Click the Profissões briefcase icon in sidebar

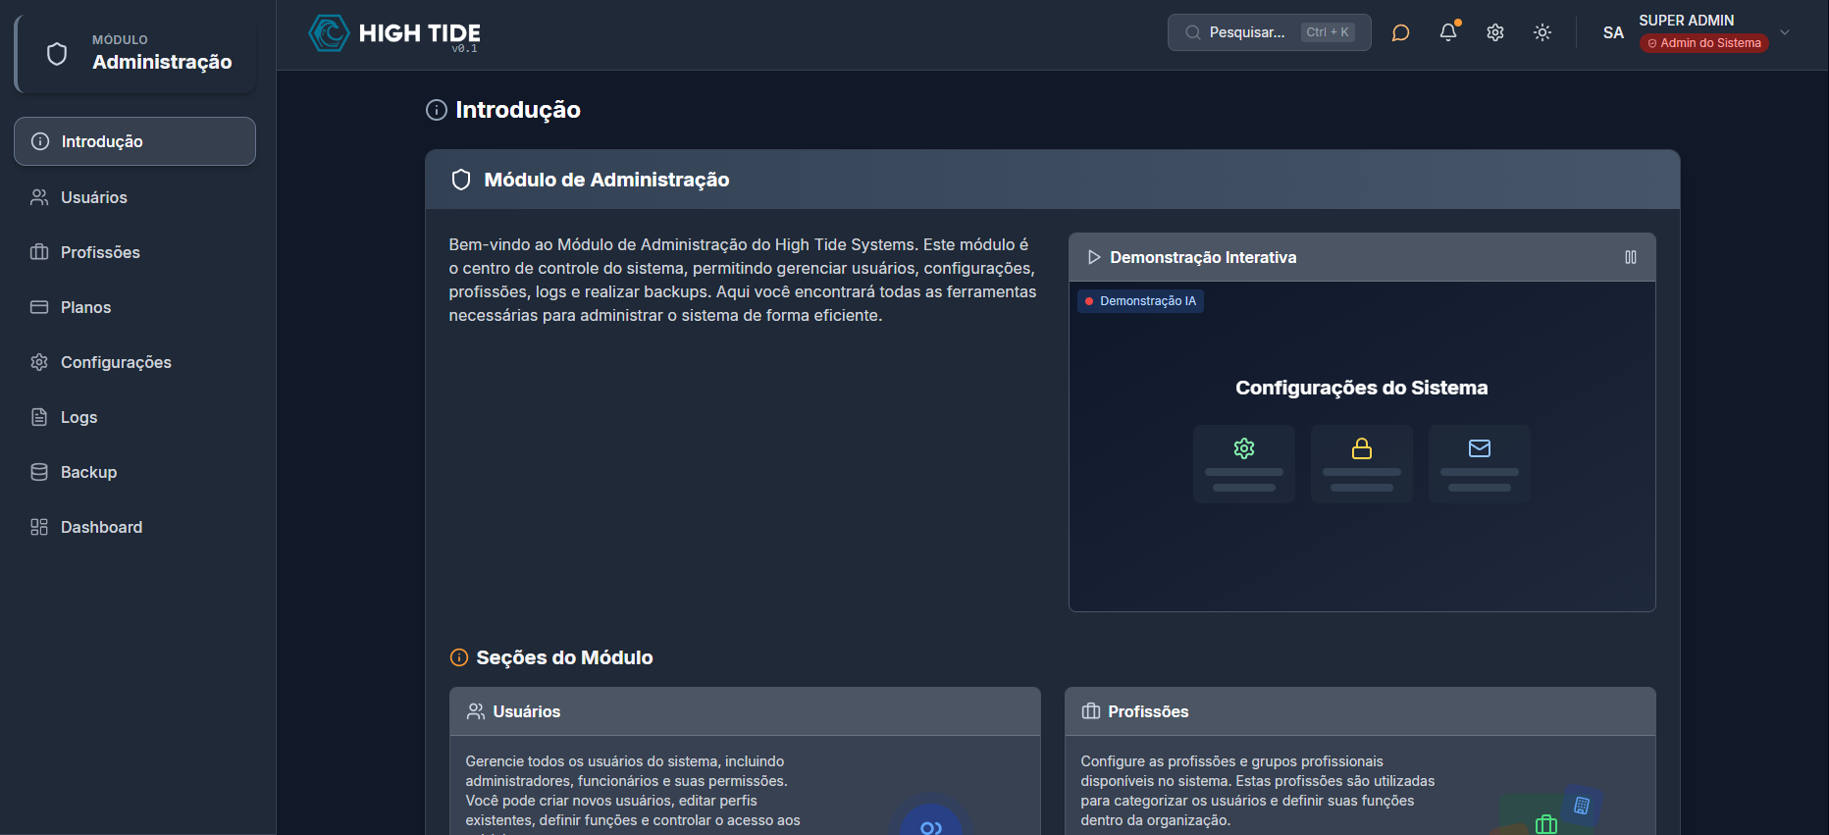pyautogui.click(x=39, y=252)
